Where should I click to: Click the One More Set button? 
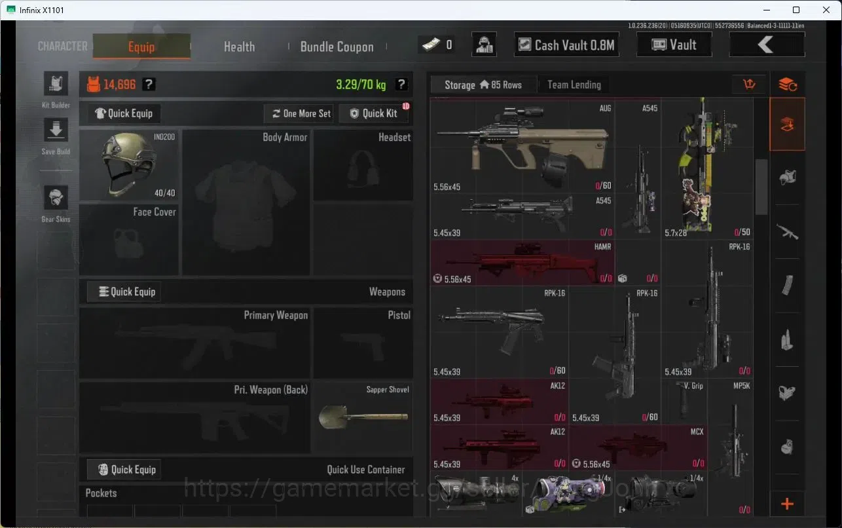pos(300,113)
